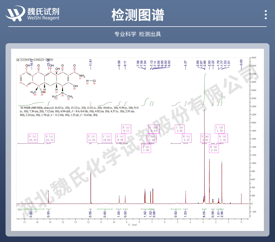Click the f1 (ppm) axis label
The image size is (275, 242).
(x=134, y=225)
